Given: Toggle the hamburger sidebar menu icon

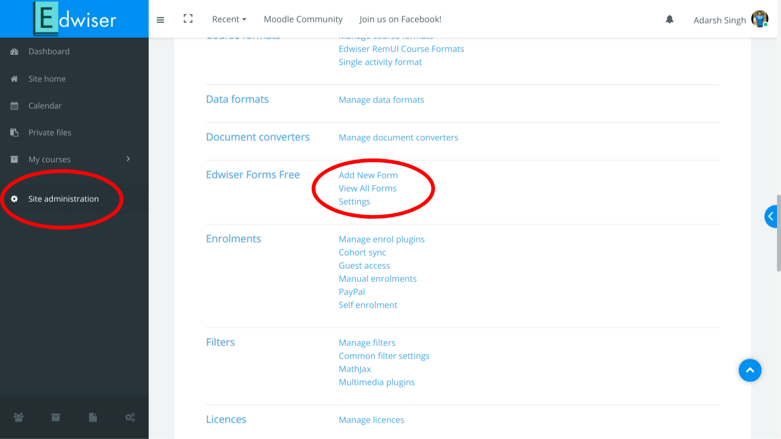Looking at the screenshot, I should [161, 19].
